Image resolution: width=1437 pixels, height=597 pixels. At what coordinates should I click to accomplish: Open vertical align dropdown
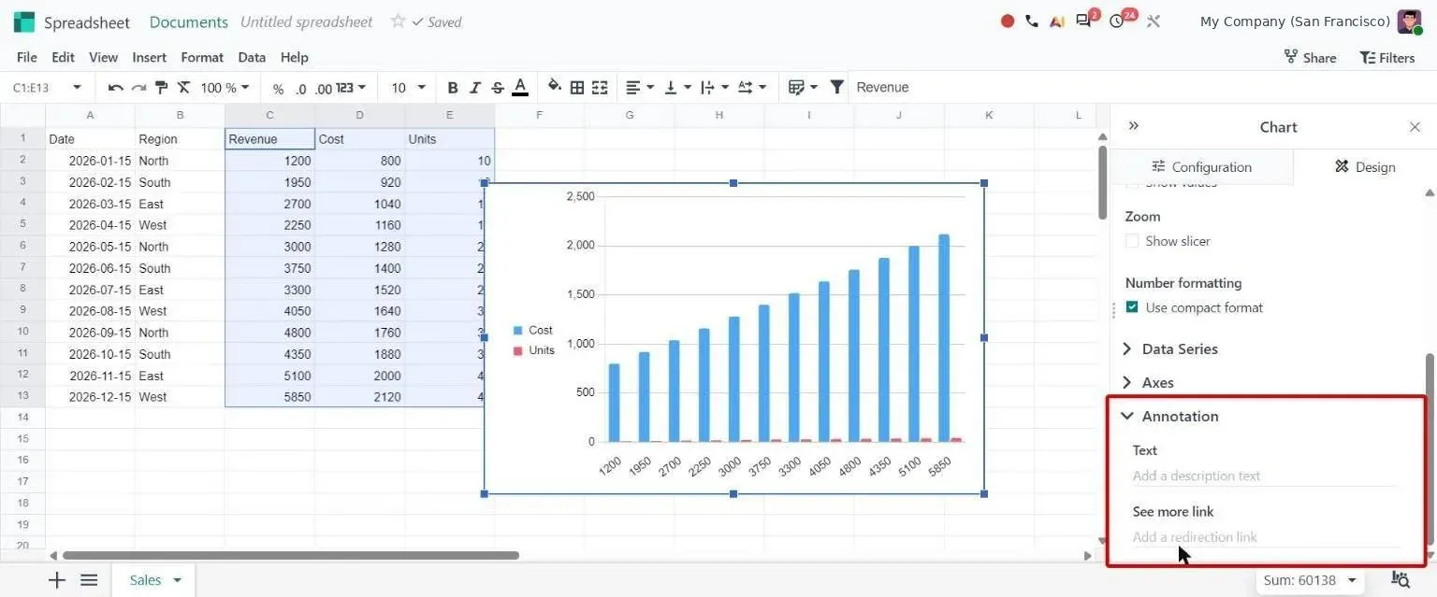[676, 88]
